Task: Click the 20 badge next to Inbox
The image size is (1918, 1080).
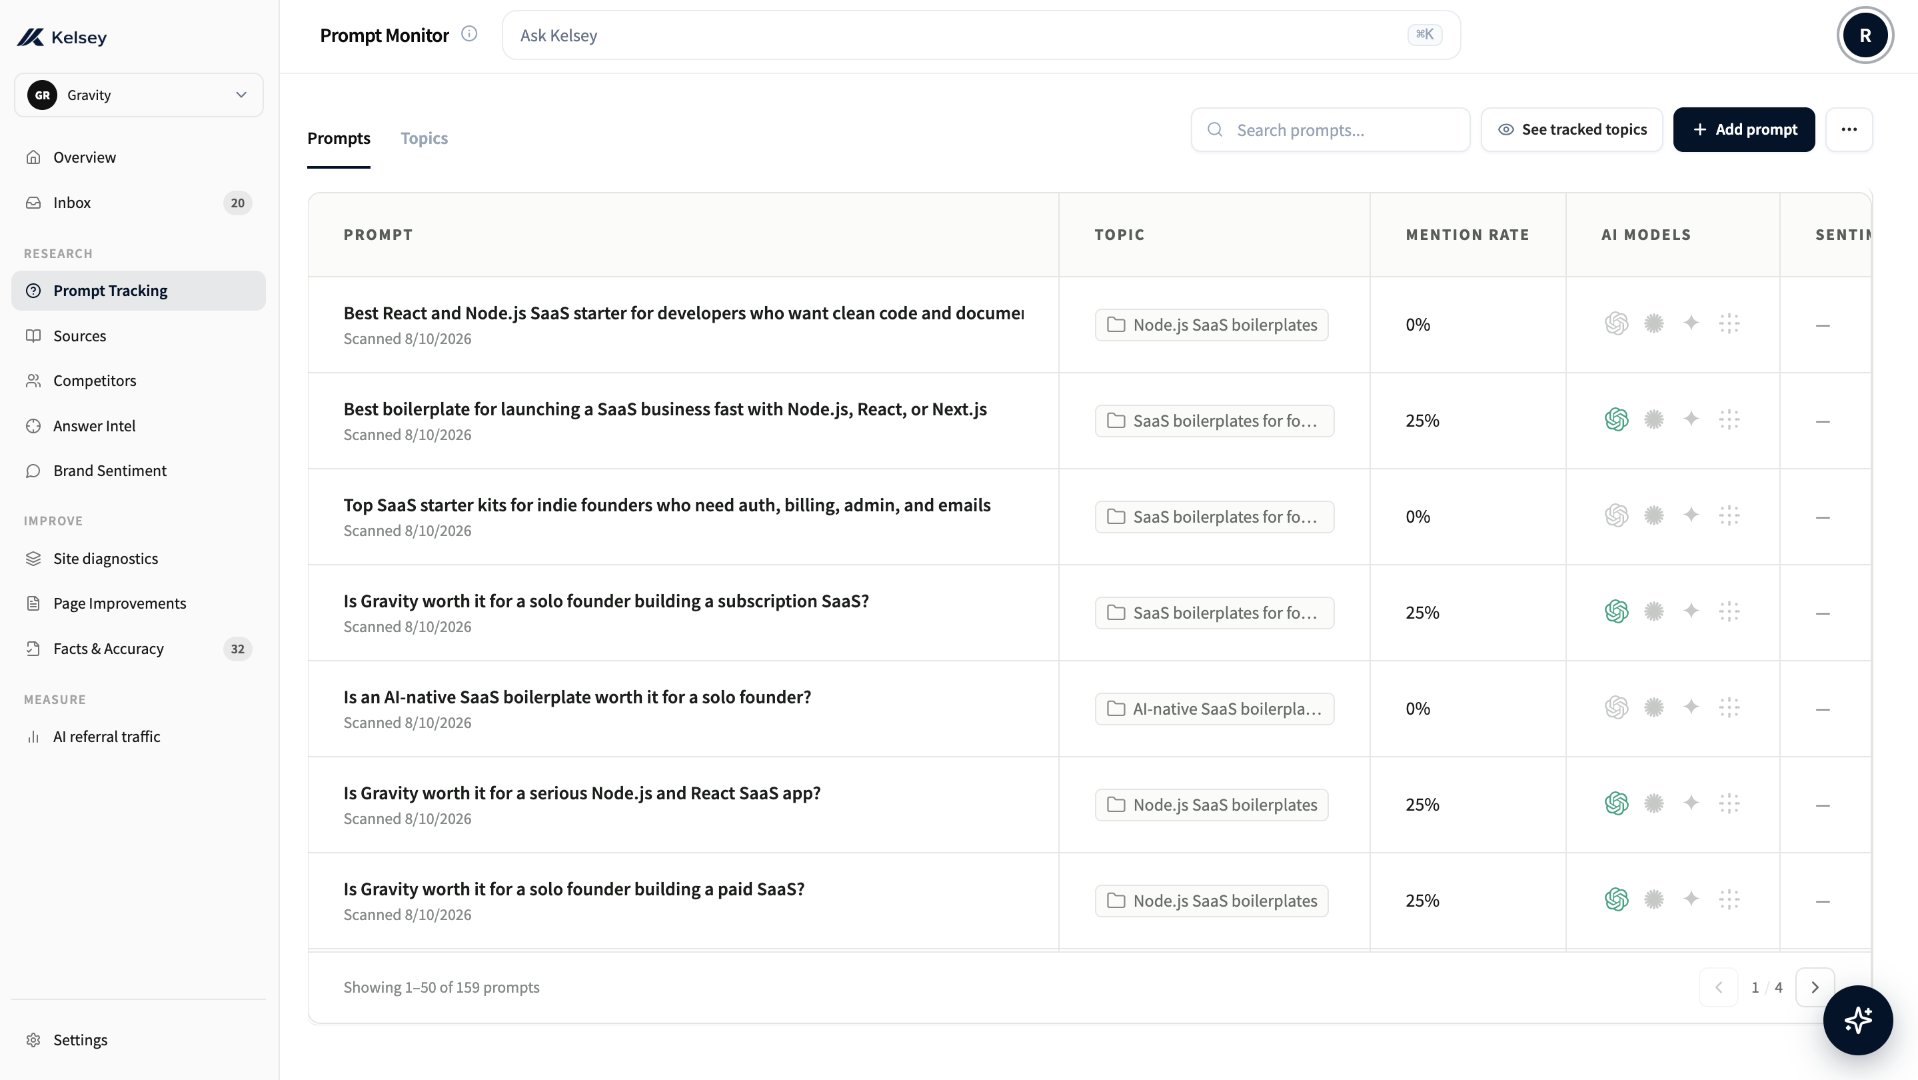Action: (237, 203)
